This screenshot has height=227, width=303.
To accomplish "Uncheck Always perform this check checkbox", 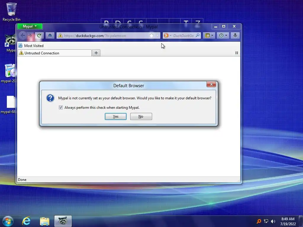I will tap(61, 108).
